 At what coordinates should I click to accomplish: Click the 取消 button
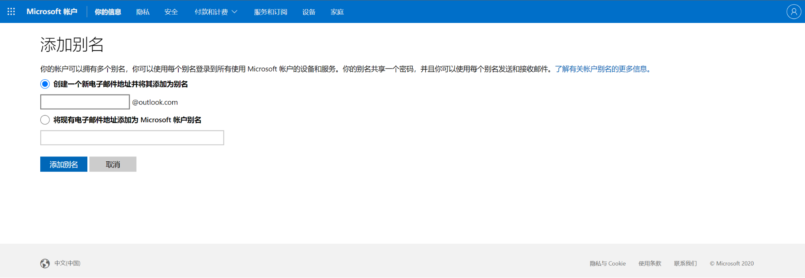pos(113,164)
